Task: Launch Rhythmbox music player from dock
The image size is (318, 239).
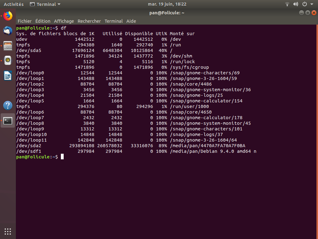Action: (x=8, y=60)
